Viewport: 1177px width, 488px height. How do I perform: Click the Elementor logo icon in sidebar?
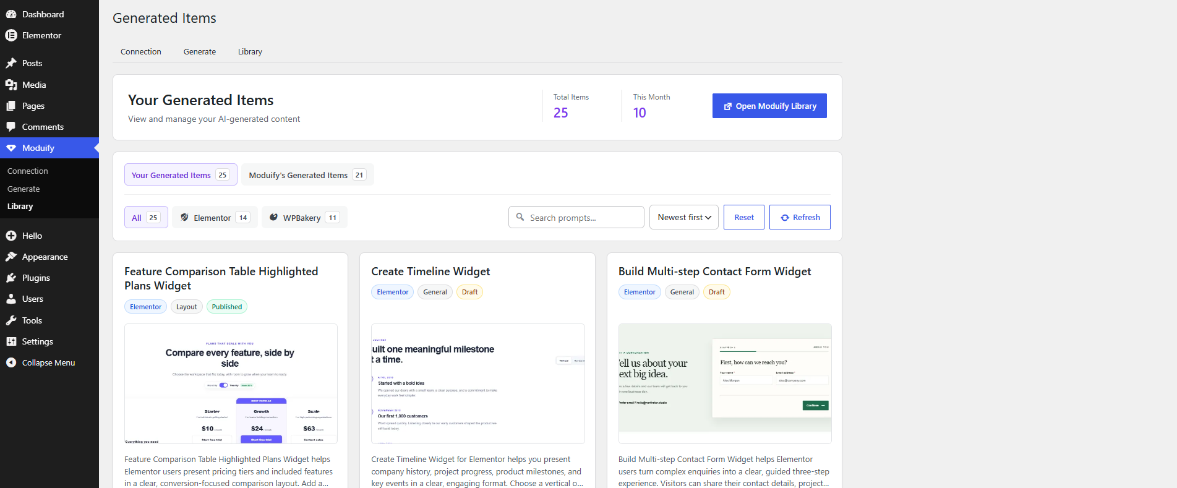(11, 35)
